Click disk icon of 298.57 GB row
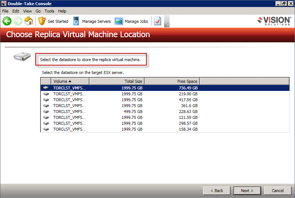The image size is (295, 198). click(46, 123)
